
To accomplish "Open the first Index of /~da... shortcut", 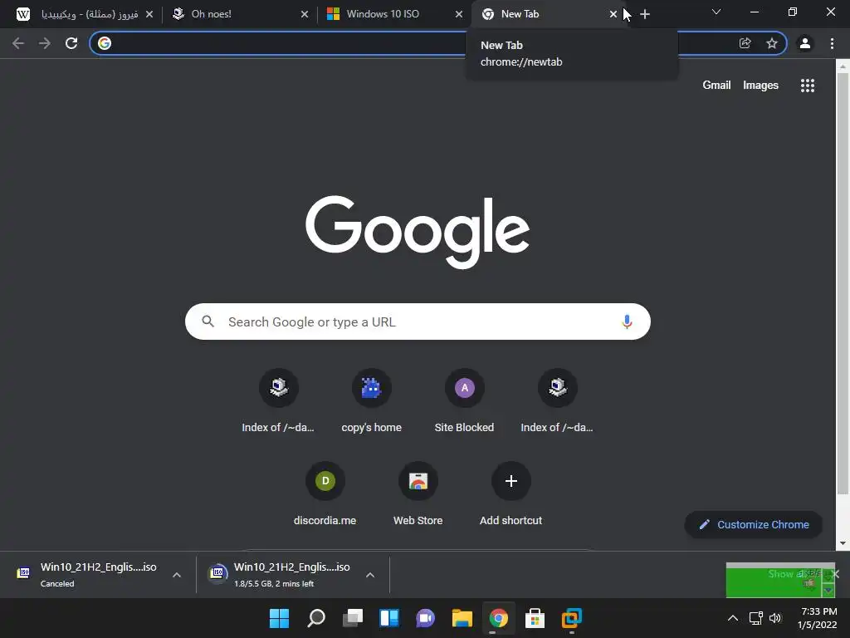I will coord(278,401).
